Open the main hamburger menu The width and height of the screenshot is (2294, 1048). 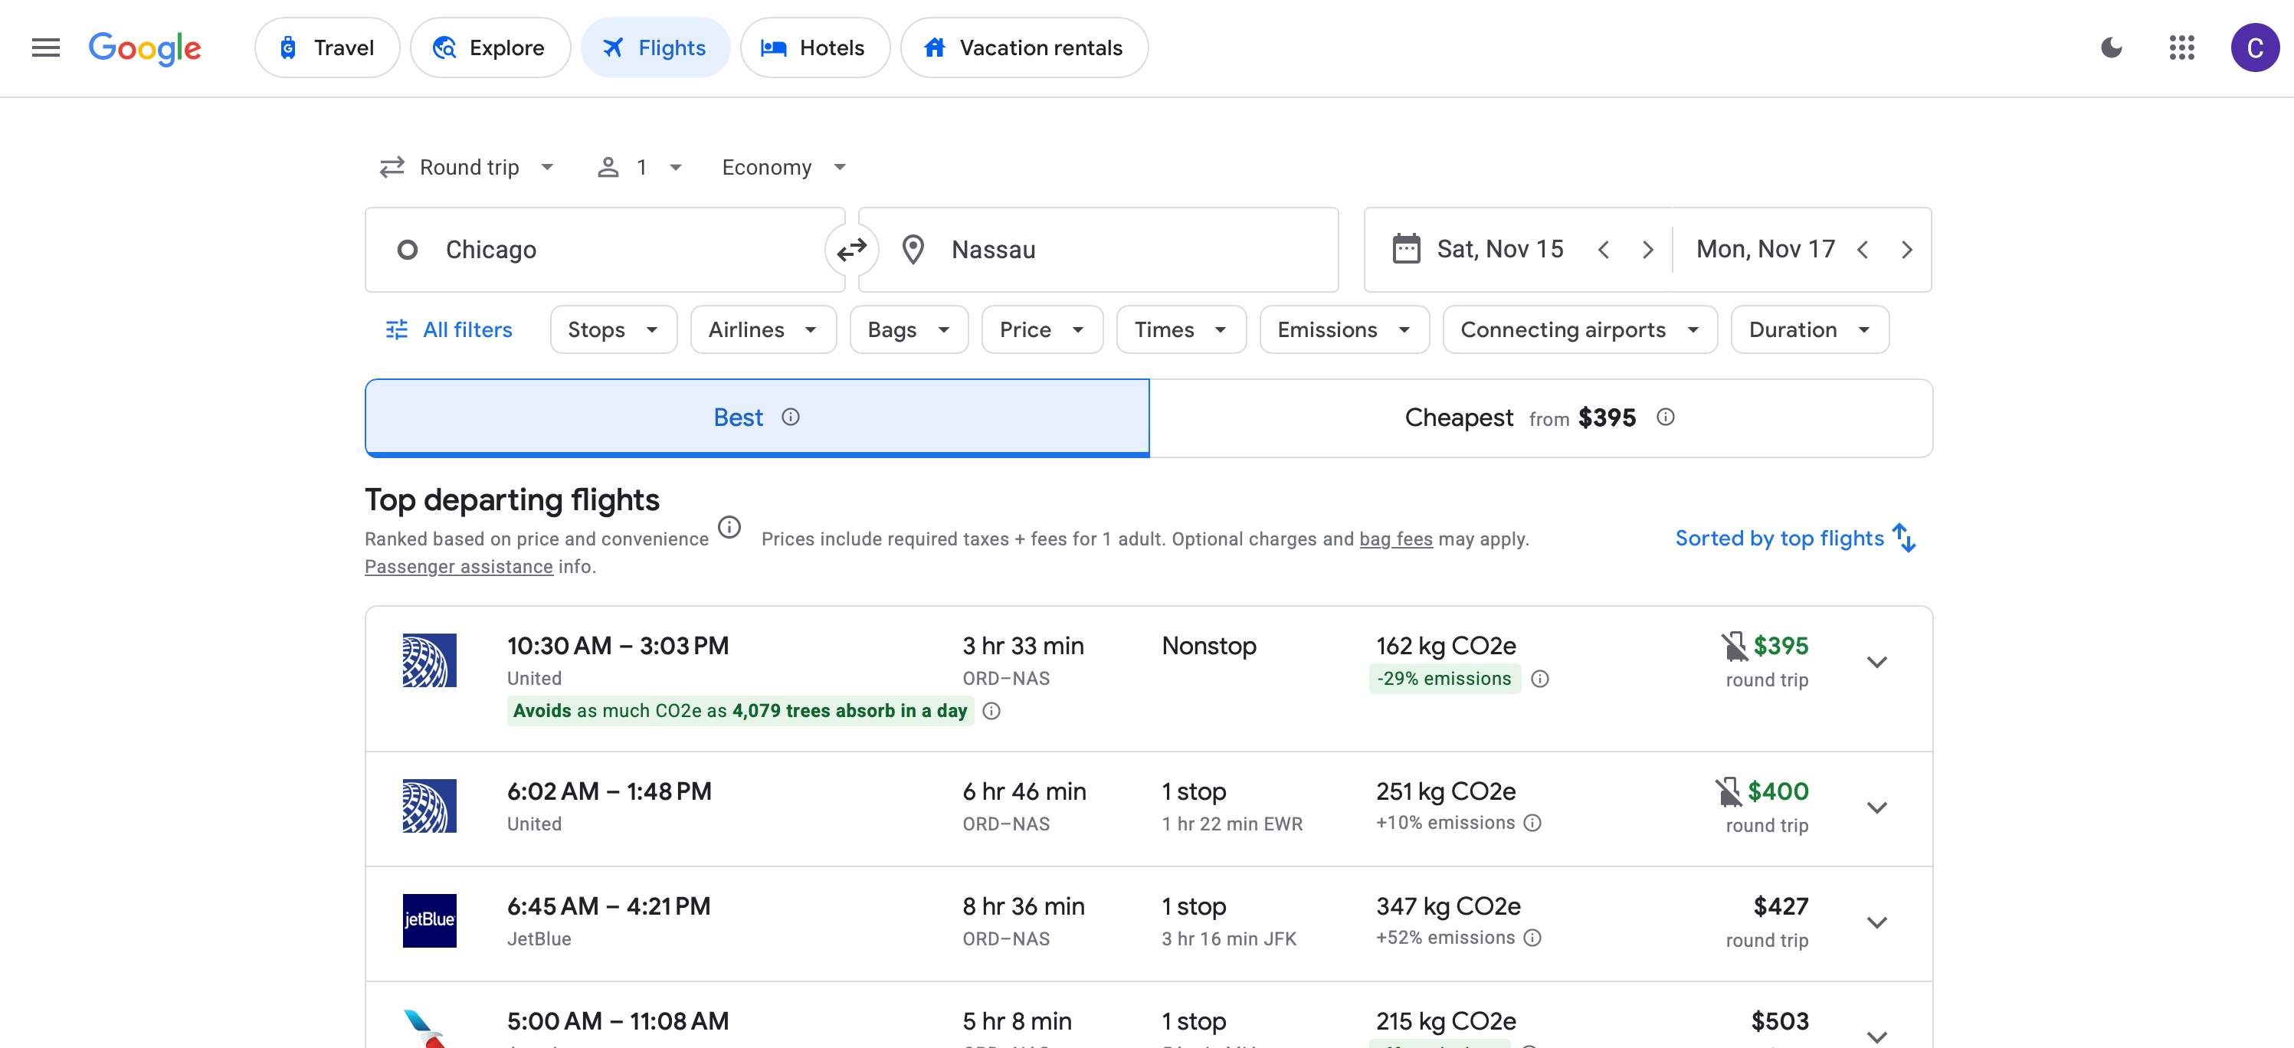coord(45,48)
